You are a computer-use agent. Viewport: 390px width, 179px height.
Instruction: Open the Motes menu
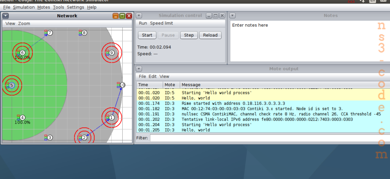click(x=44, y=7)
